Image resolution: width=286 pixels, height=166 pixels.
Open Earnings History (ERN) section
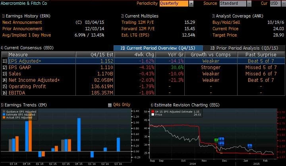coord(26,16)
